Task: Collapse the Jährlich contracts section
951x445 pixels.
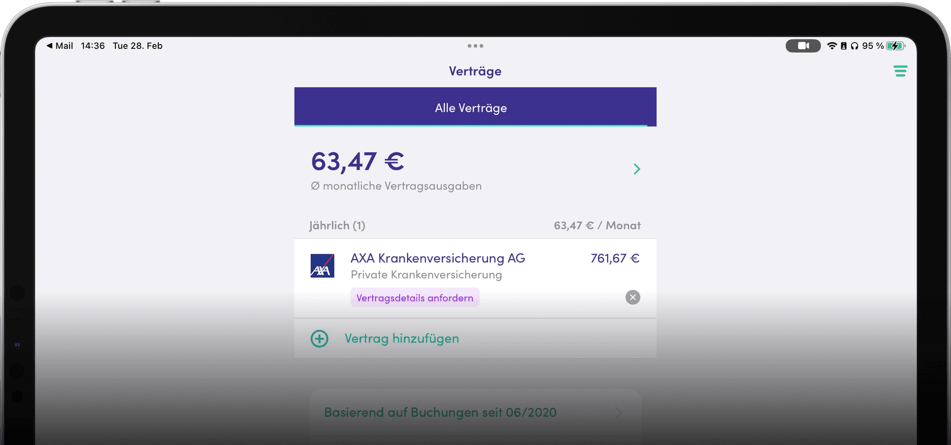Action: click(337, 226)
